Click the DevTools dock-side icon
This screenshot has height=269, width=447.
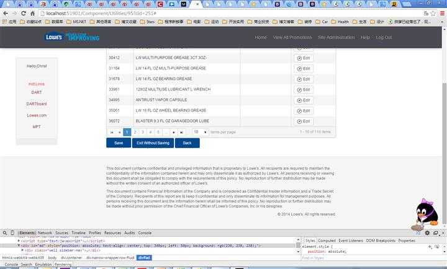click(436, 233)
